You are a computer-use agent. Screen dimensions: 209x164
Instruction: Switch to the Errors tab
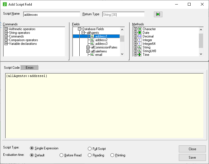click(30, 68)
